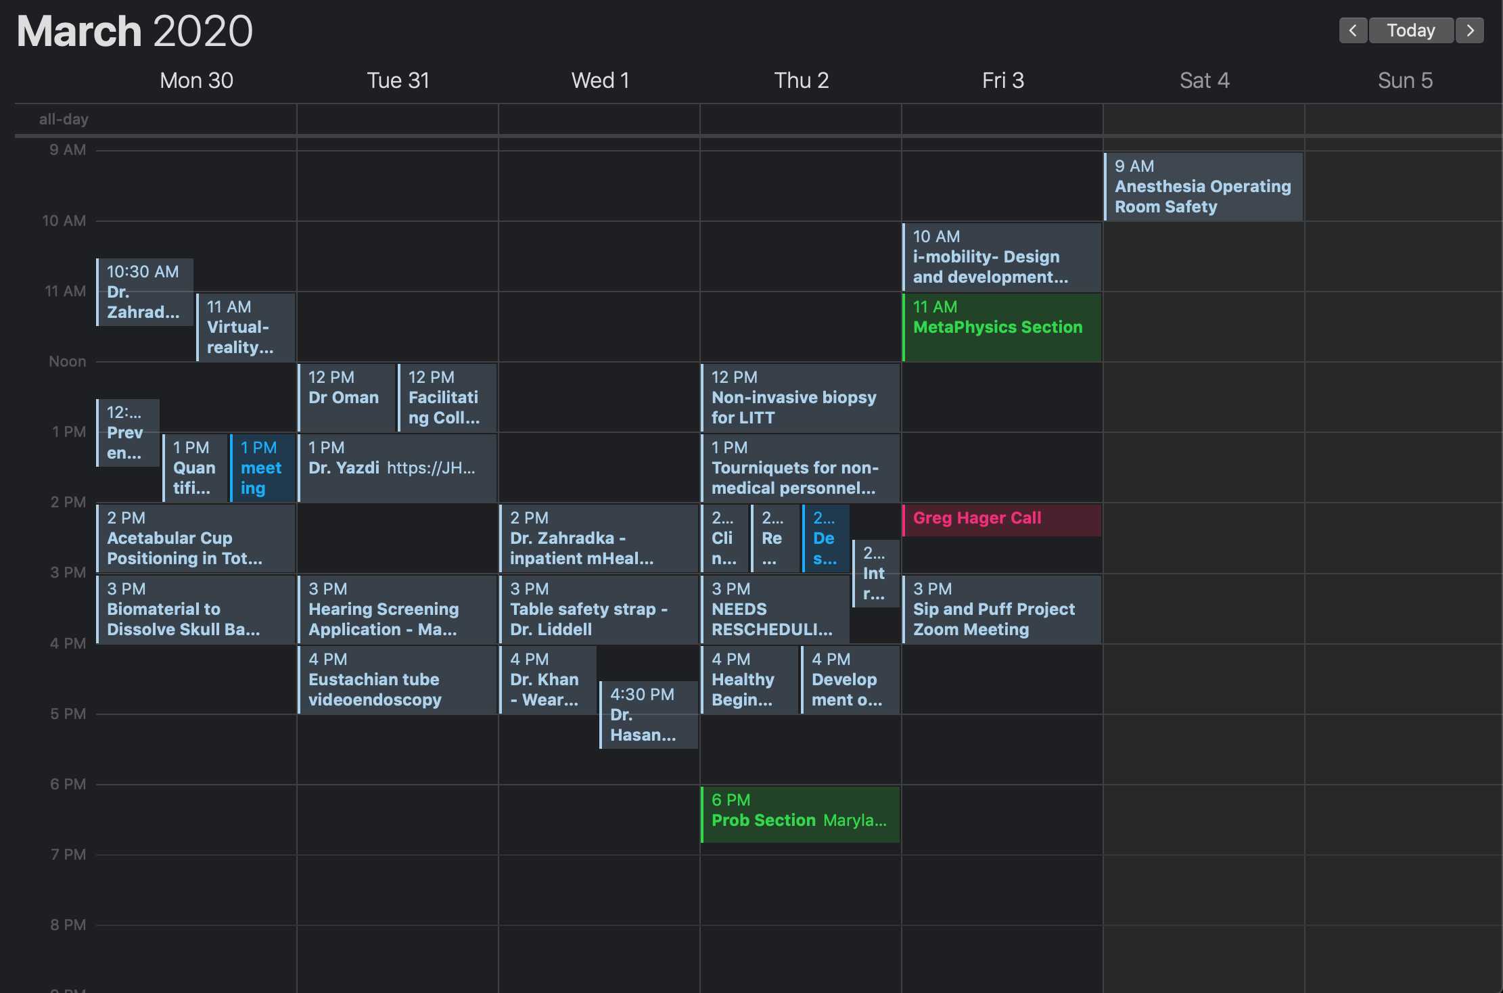Click the blue 1 PM meeting event
Image resolution: width=1503 pixels, height=993 pixels.
[x=262, y=468]
